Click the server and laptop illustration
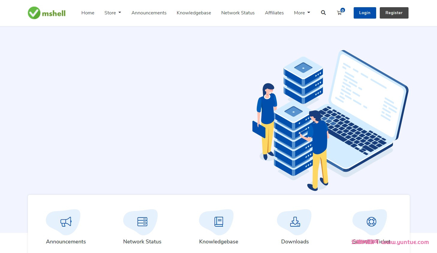 tap(330, 120)
